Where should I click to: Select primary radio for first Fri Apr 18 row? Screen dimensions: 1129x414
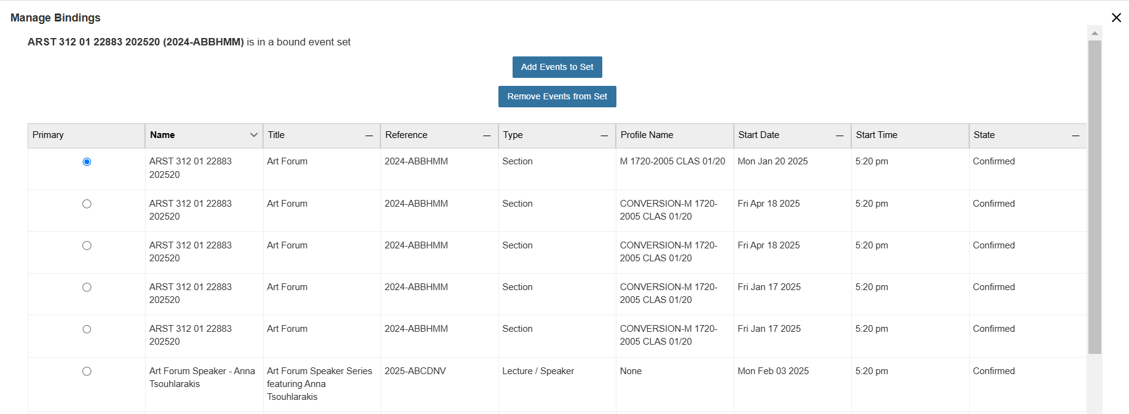tap(87, 204)
